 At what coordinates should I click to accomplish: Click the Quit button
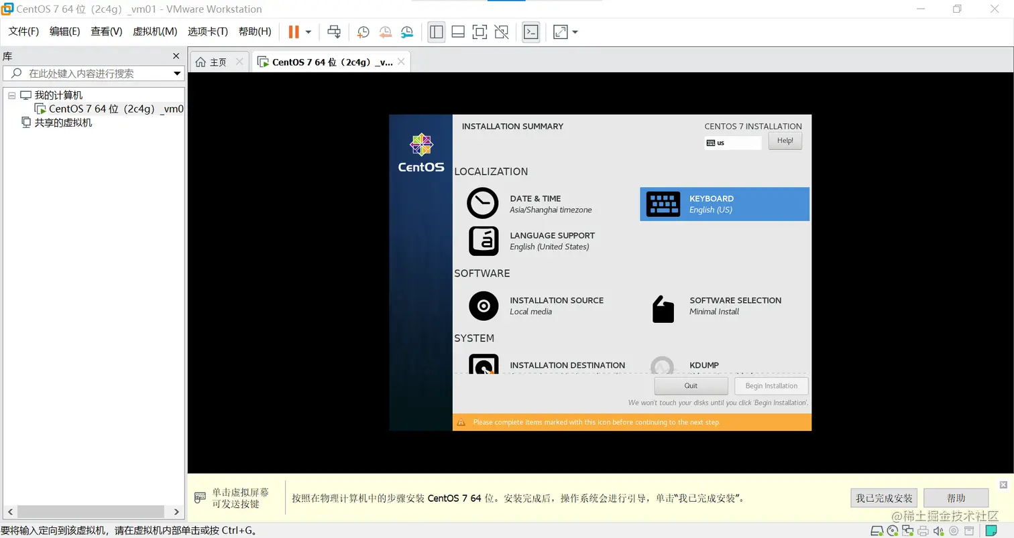click(691, 386)
